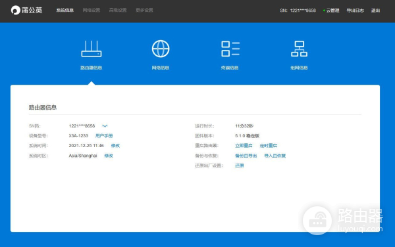395x247 pixels.
Task: Open 云管理 from the top bar
Action: (x=331, y=11)
